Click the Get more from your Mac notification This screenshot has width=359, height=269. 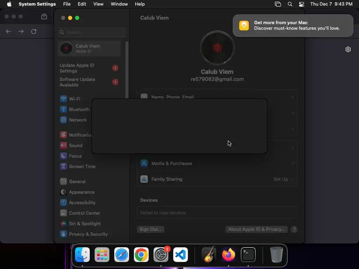(293, 25)
